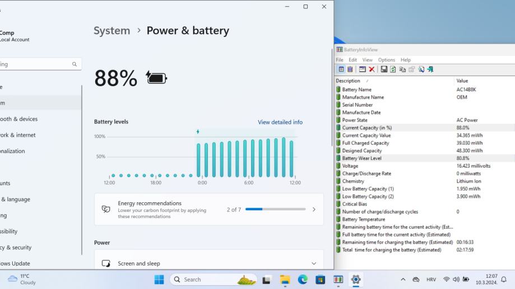Click the Screen and sleep monitor icon
The image size is (515, 289).
[106, 263]
